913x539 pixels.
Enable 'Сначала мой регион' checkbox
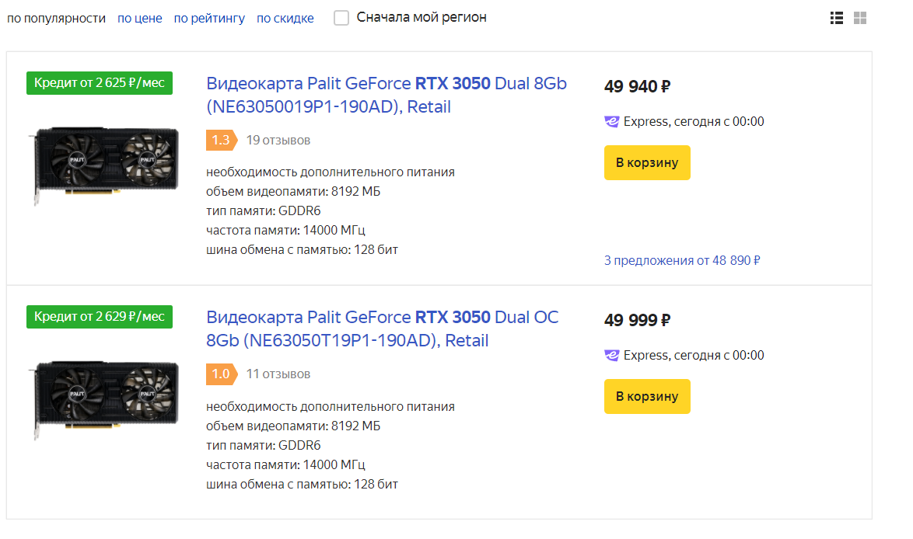341,18
